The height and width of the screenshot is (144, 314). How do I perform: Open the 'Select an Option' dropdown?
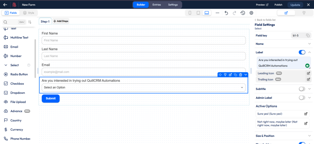(144, 87)
